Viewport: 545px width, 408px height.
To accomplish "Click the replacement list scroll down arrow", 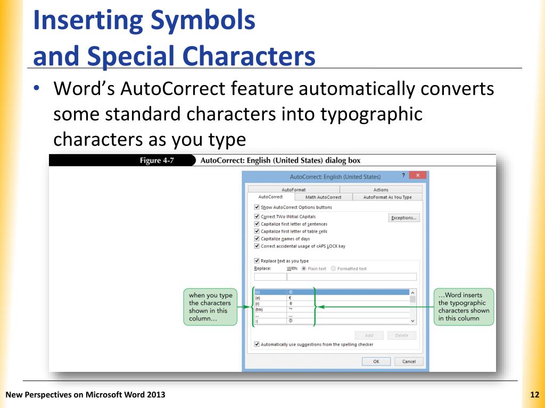I will (x=412, y=321).
